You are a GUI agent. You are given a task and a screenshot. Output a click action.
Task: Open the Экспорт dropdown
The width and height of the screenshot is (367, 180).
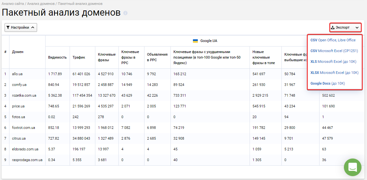(346, 27)
